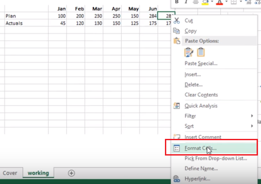The width and height of the screenshot is (261, 184).
Task: Select Insert... in the context menu
Action: (214, 74)
